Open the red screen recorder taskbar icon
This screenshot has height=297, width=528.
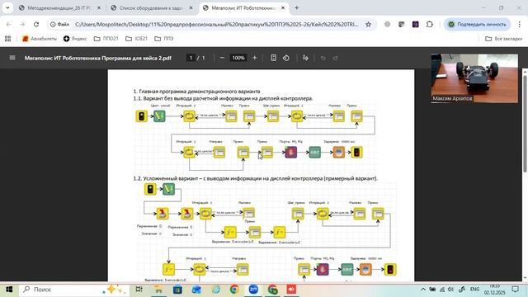tap(291, 290)
